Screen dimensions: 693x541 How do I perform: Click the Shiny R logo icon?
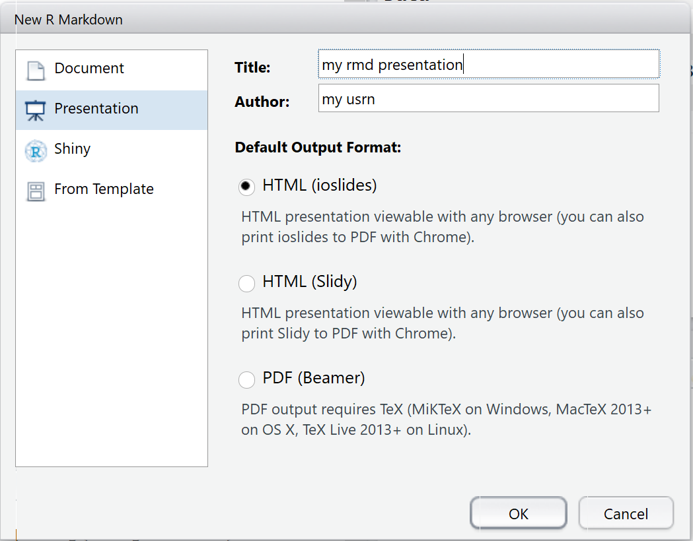(x=34, y=149)
